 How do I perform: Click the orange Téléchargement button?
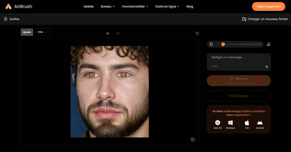pos(268,6)
